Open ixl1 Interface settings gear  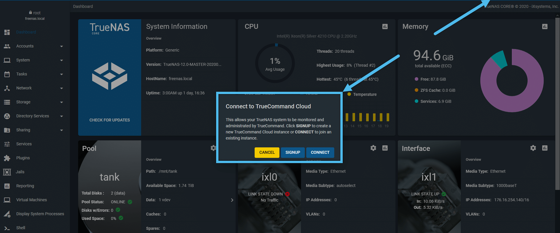pos(533,148)
